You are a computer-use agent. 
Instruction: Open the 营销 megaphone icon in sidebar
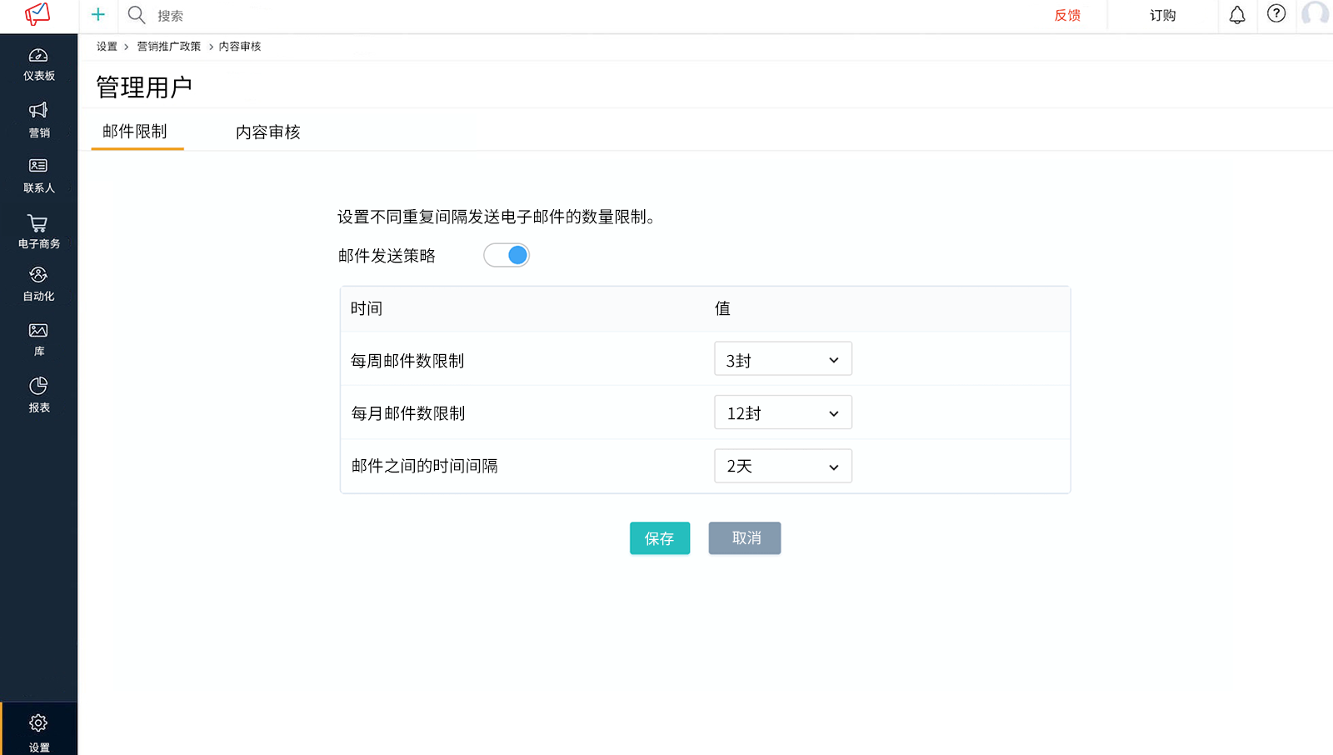tap(38, 111)
